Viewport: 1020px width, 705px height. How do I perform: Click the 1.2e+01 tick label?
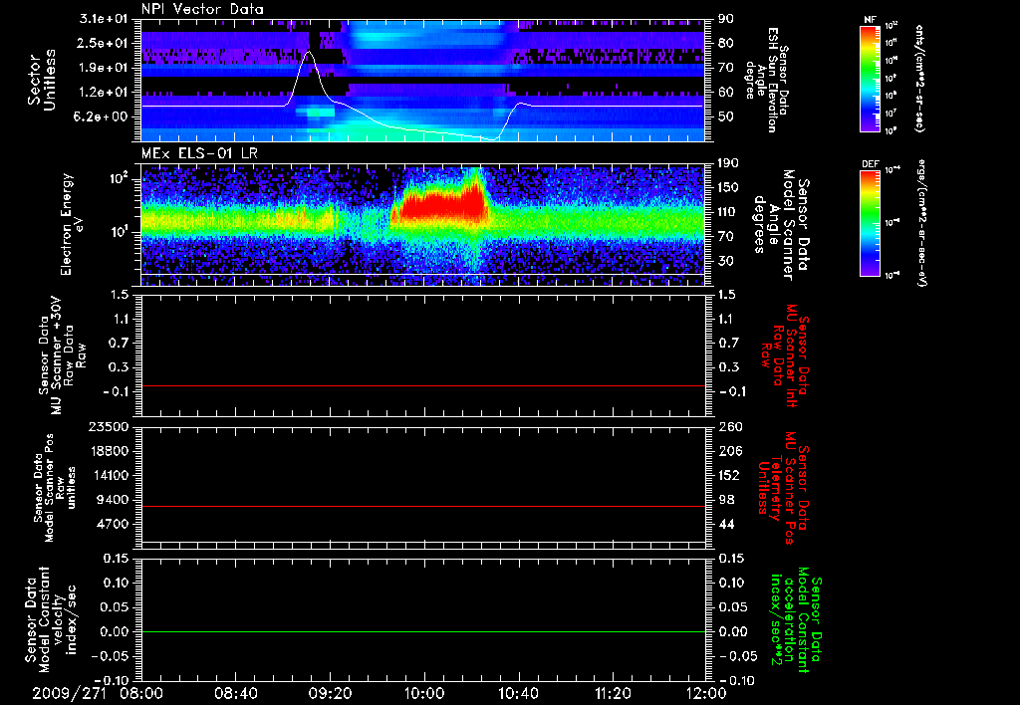click(x=103, y=93)
